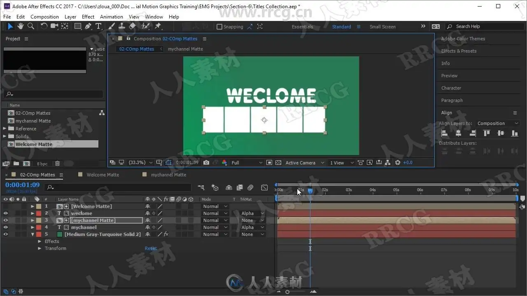Reset the Transform properties

[151, 248]
